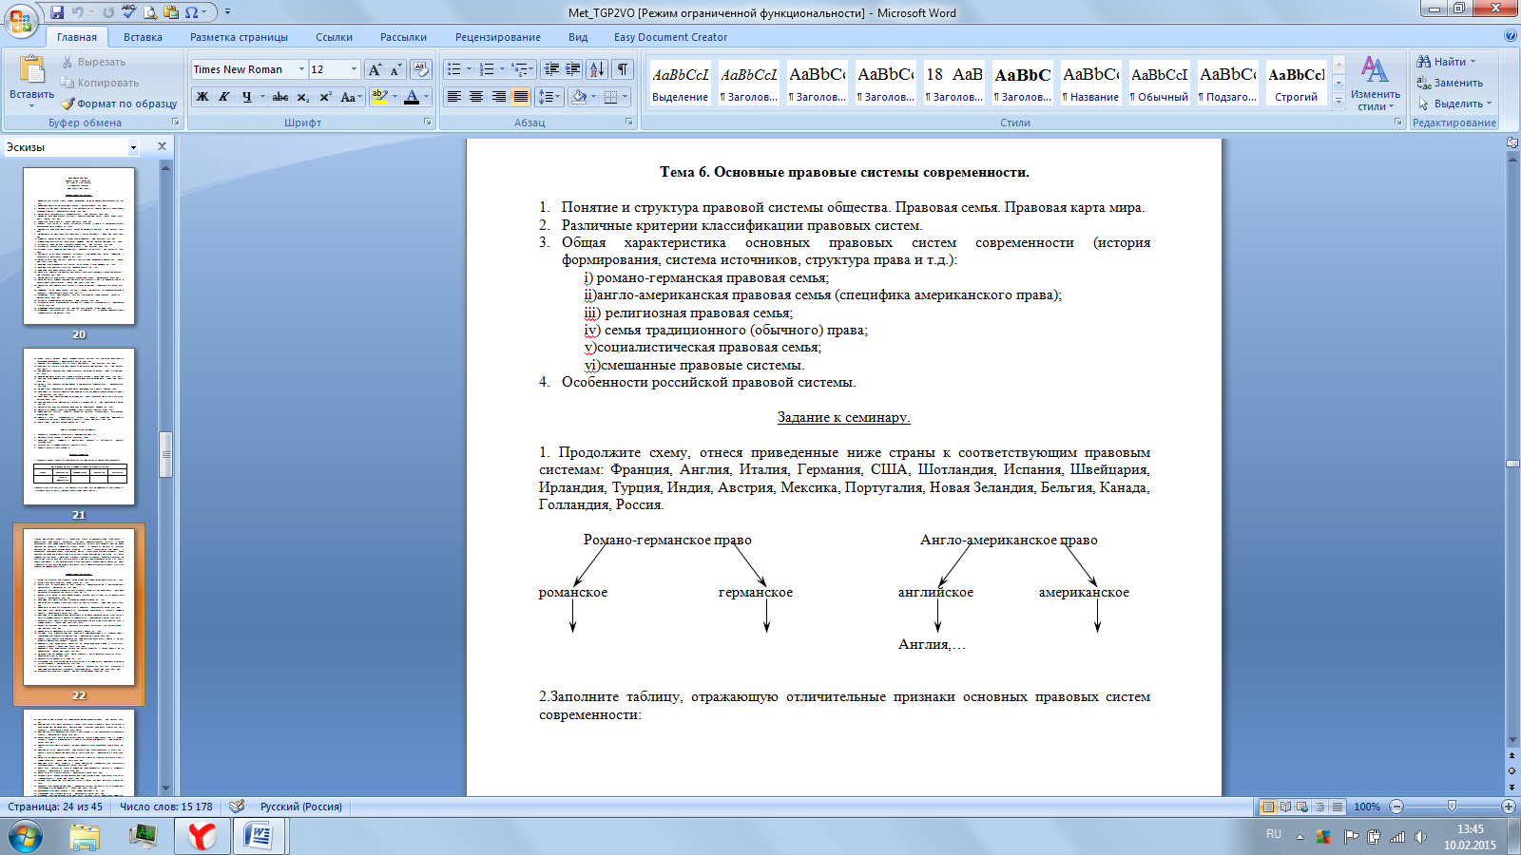The width and height of the screenshot is (1521, 855).
Task: Open Yandex browser from taskbar
Action: 202,836
